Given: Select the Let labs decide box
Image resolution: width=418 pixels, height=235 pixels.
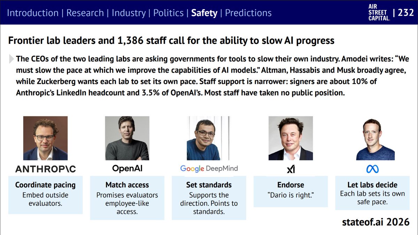Looking at the screenshot, I should [x=372, y=193].
